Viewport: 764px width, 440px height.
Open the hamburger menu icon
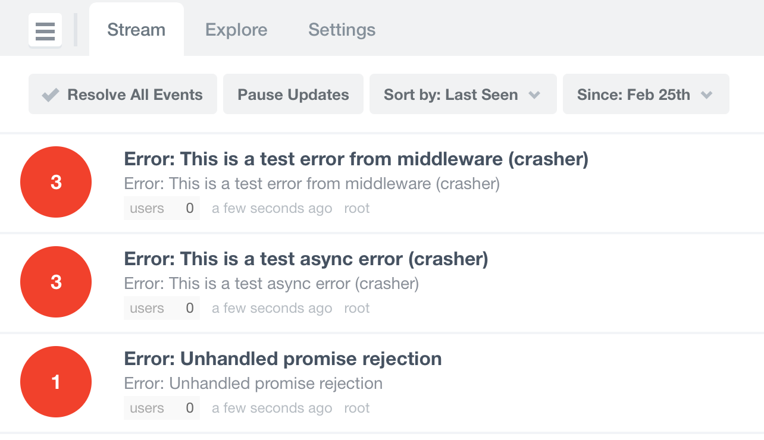45,30
